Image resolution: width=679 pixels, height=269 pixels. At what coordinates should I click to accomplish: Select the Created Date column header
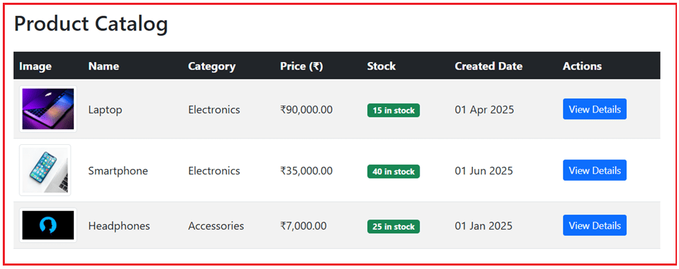[488, 66]
